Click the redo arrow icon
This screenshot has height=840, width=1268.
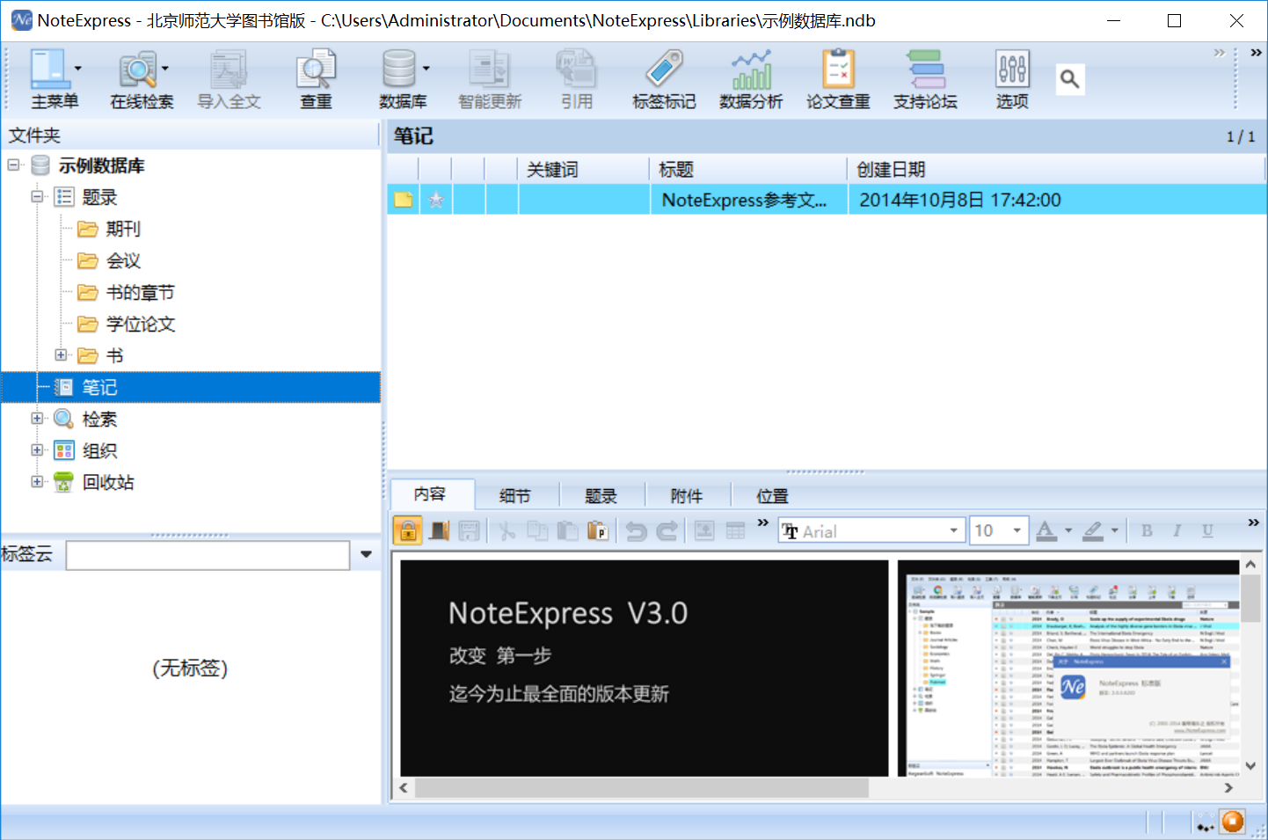[x=667, y=530]
